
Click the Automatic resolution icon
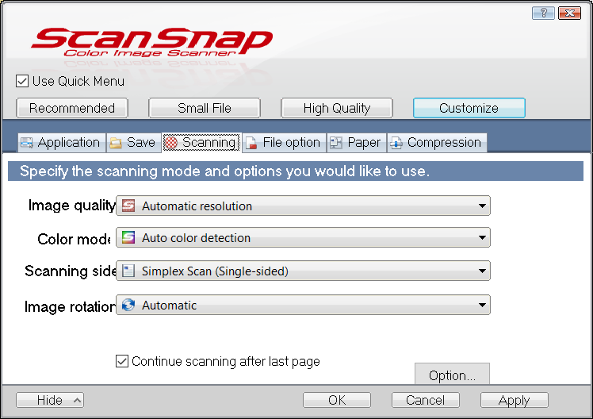click(128, 206)
